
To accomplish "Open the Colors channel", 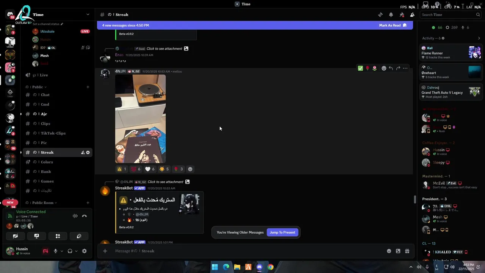I will click(x=57, y=162).
